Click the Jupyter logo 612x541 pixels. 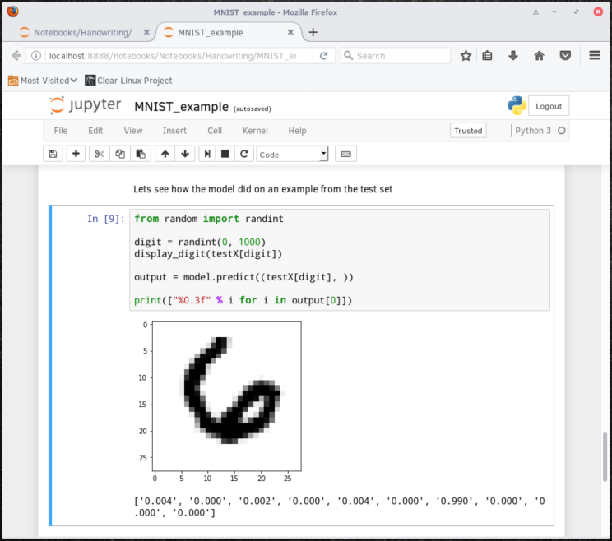coord(85,105)
